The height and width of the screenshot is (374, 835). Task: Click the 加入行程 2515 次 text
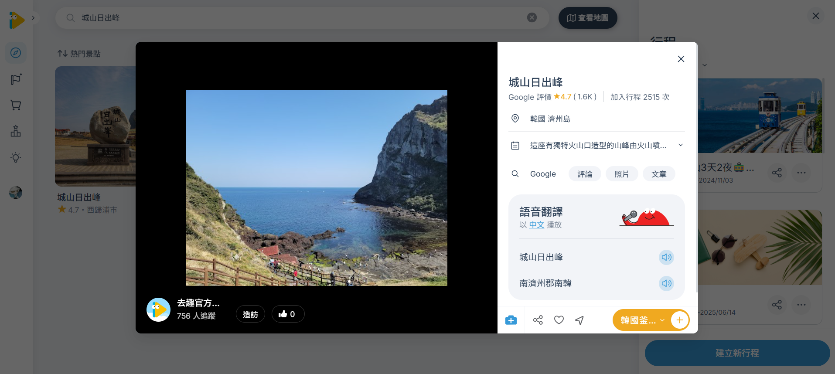click(x=640, y=97)
